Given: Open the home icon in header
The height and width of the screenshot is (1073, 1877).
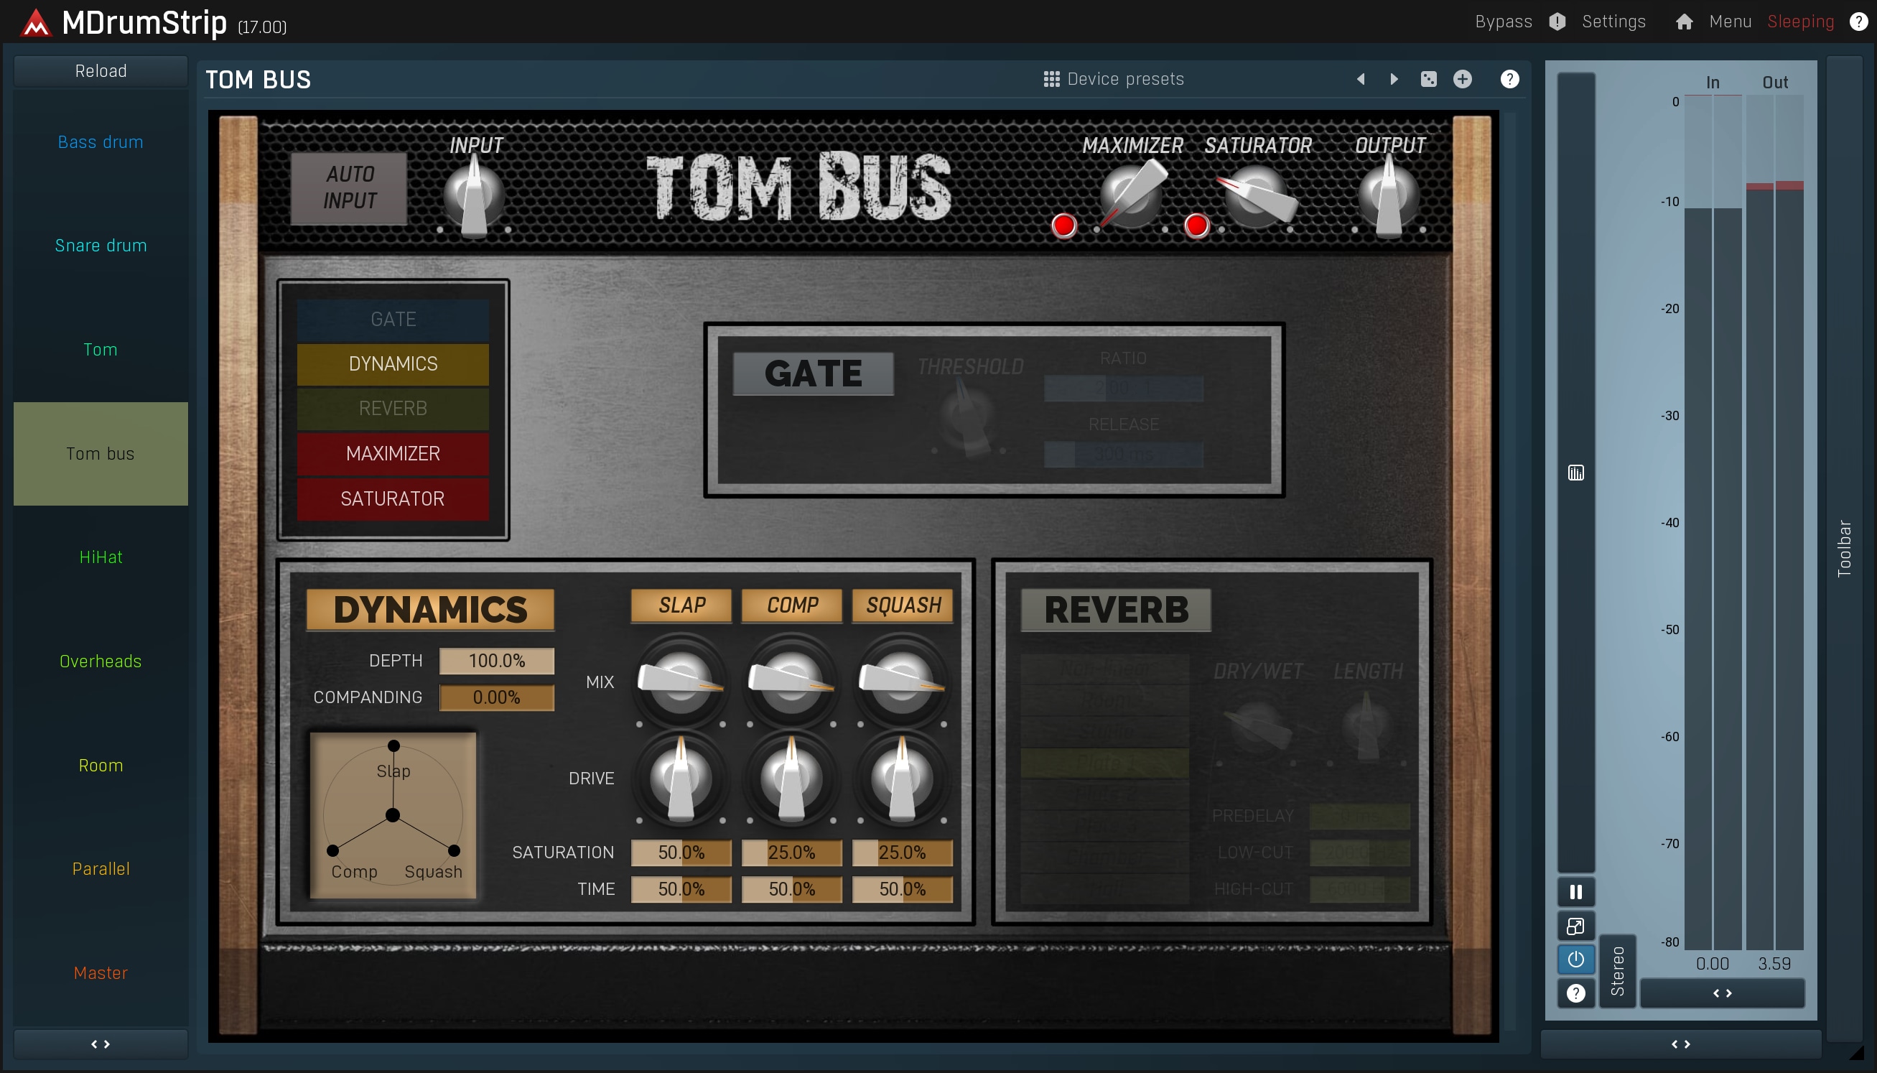Looking at the screenshot, I should point(1684,22).
